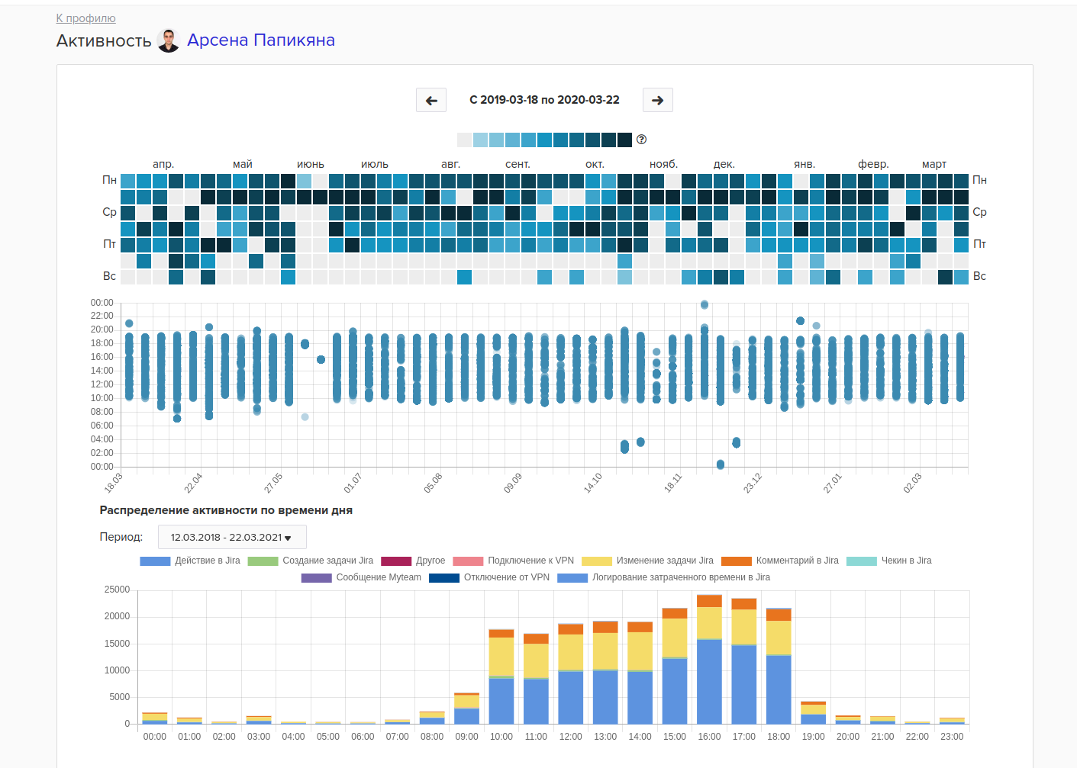
Task: Open the Период date range dropdown
Action: 232,537
